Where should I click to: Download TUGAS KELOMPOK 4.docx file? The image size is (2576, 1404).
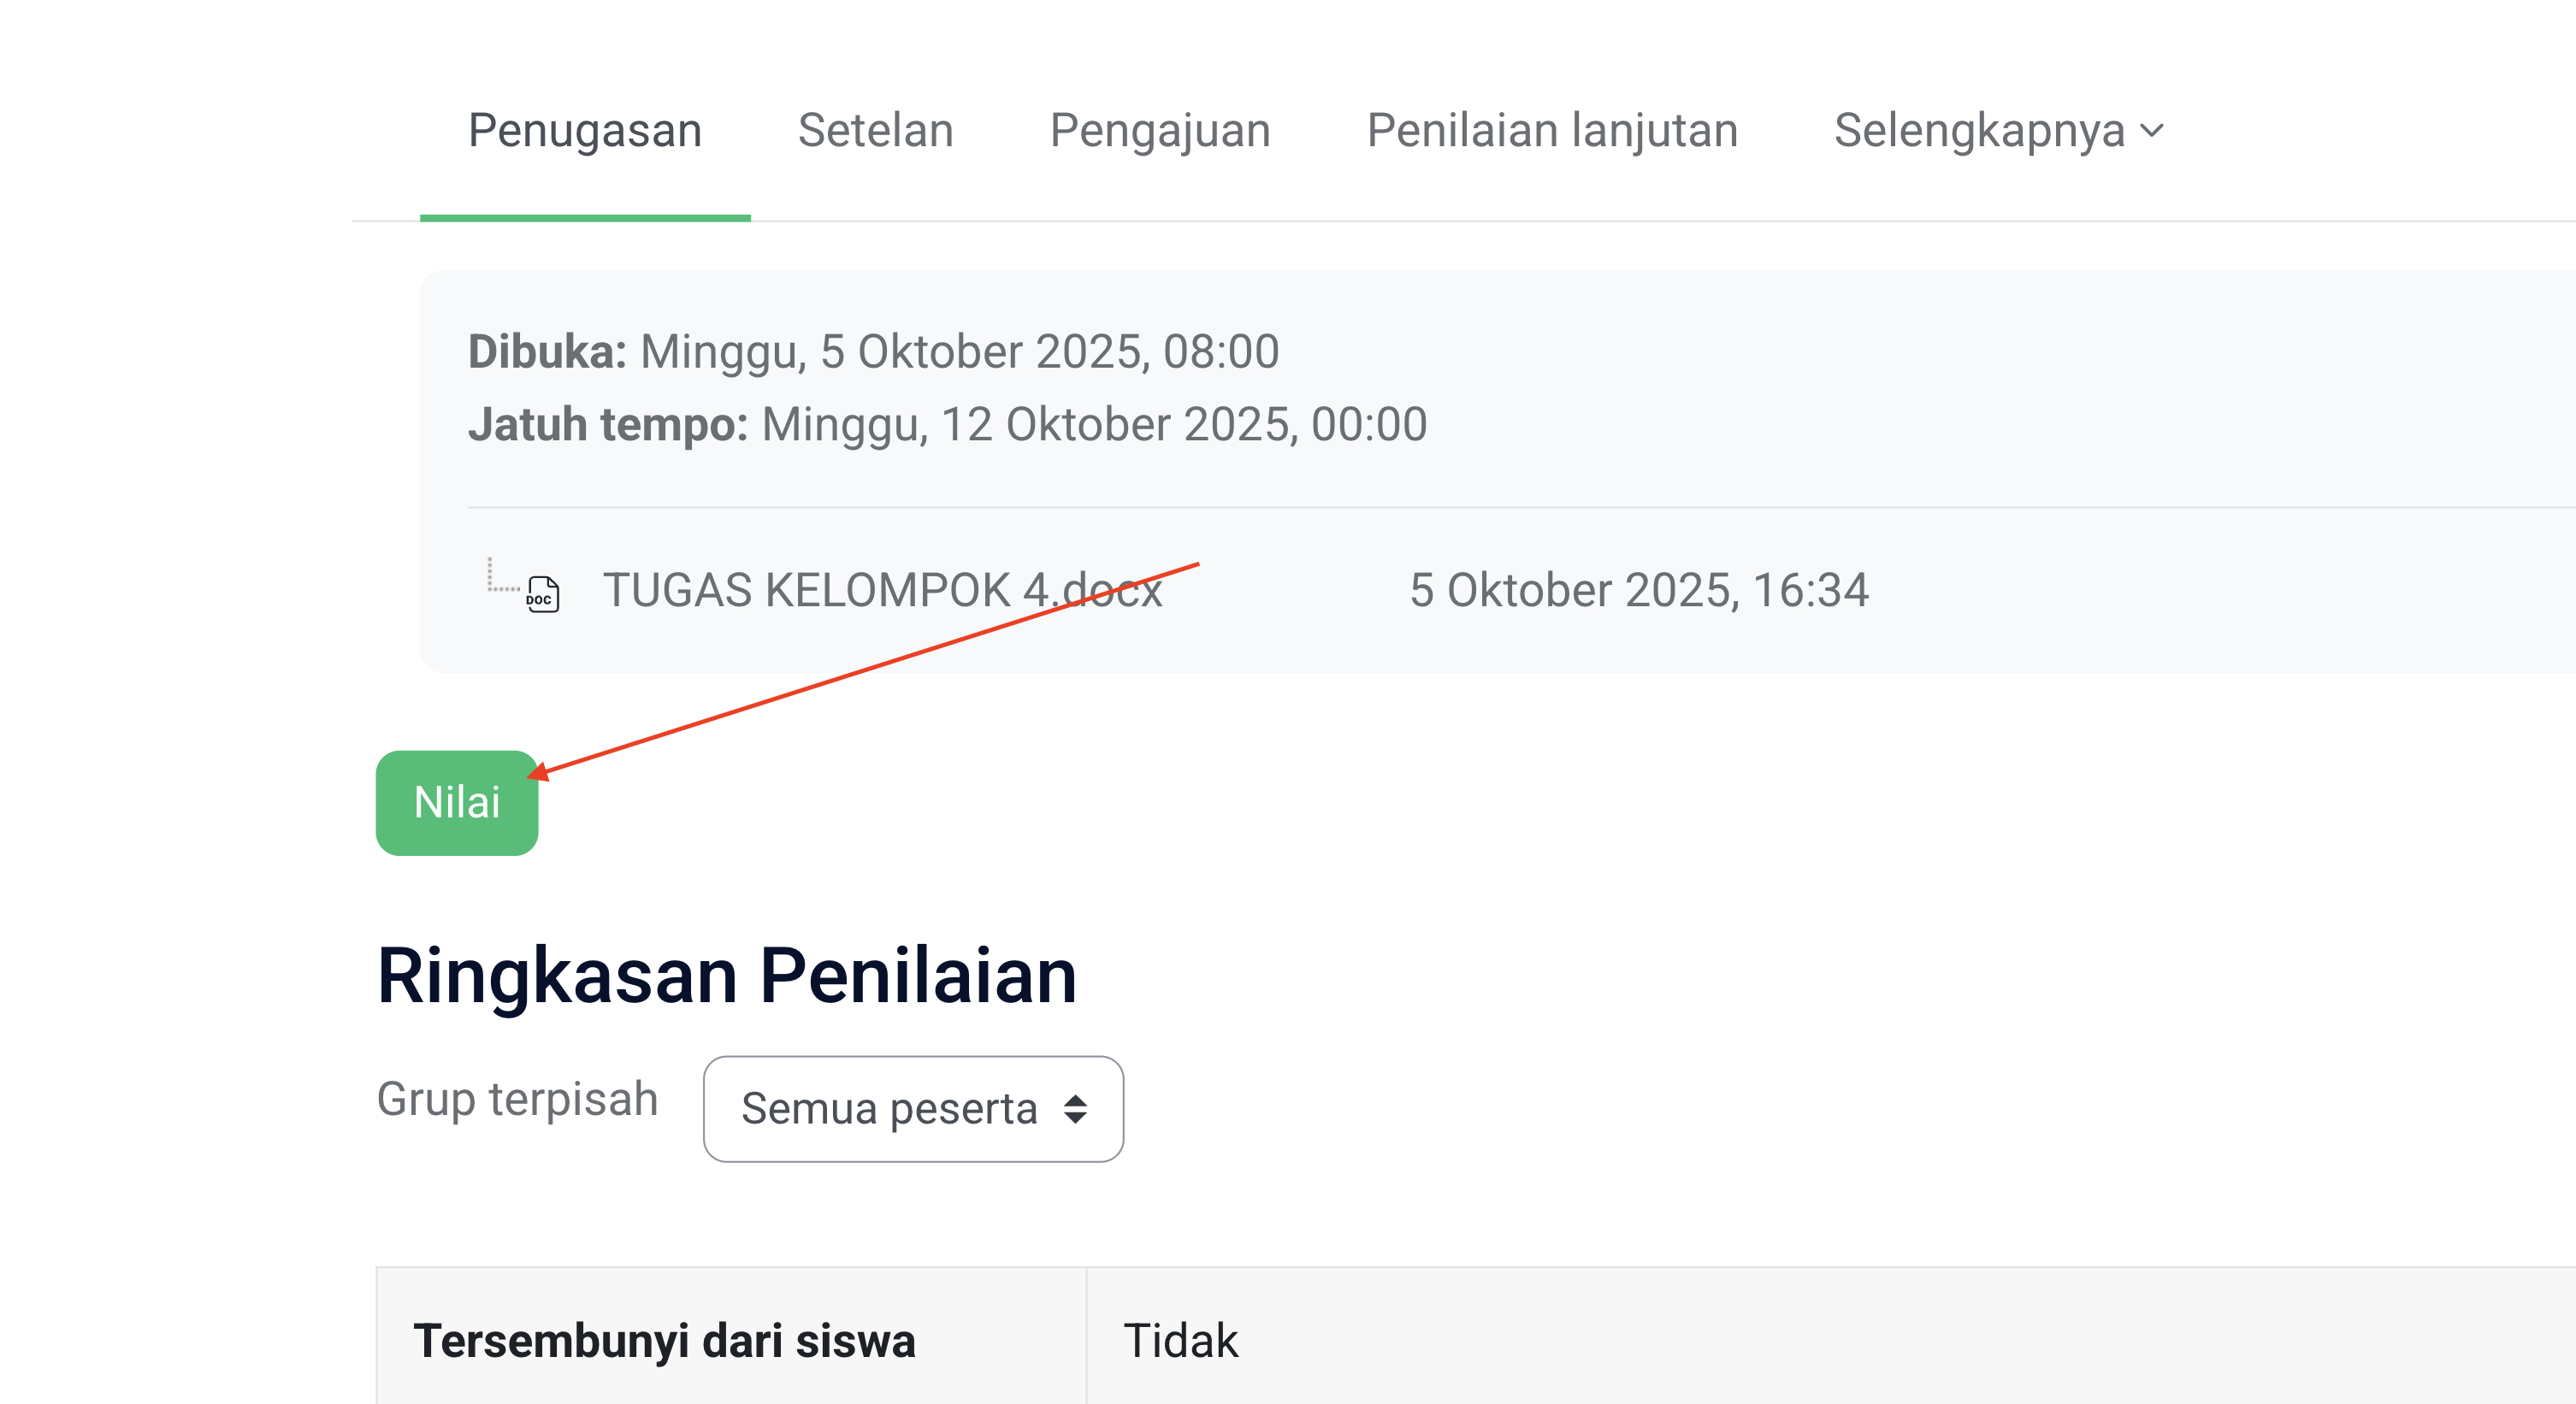[882, 590]
